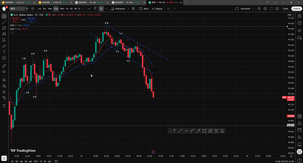Create an Alert from the toolbar
The image size is (303, 163).
(144, 9)
